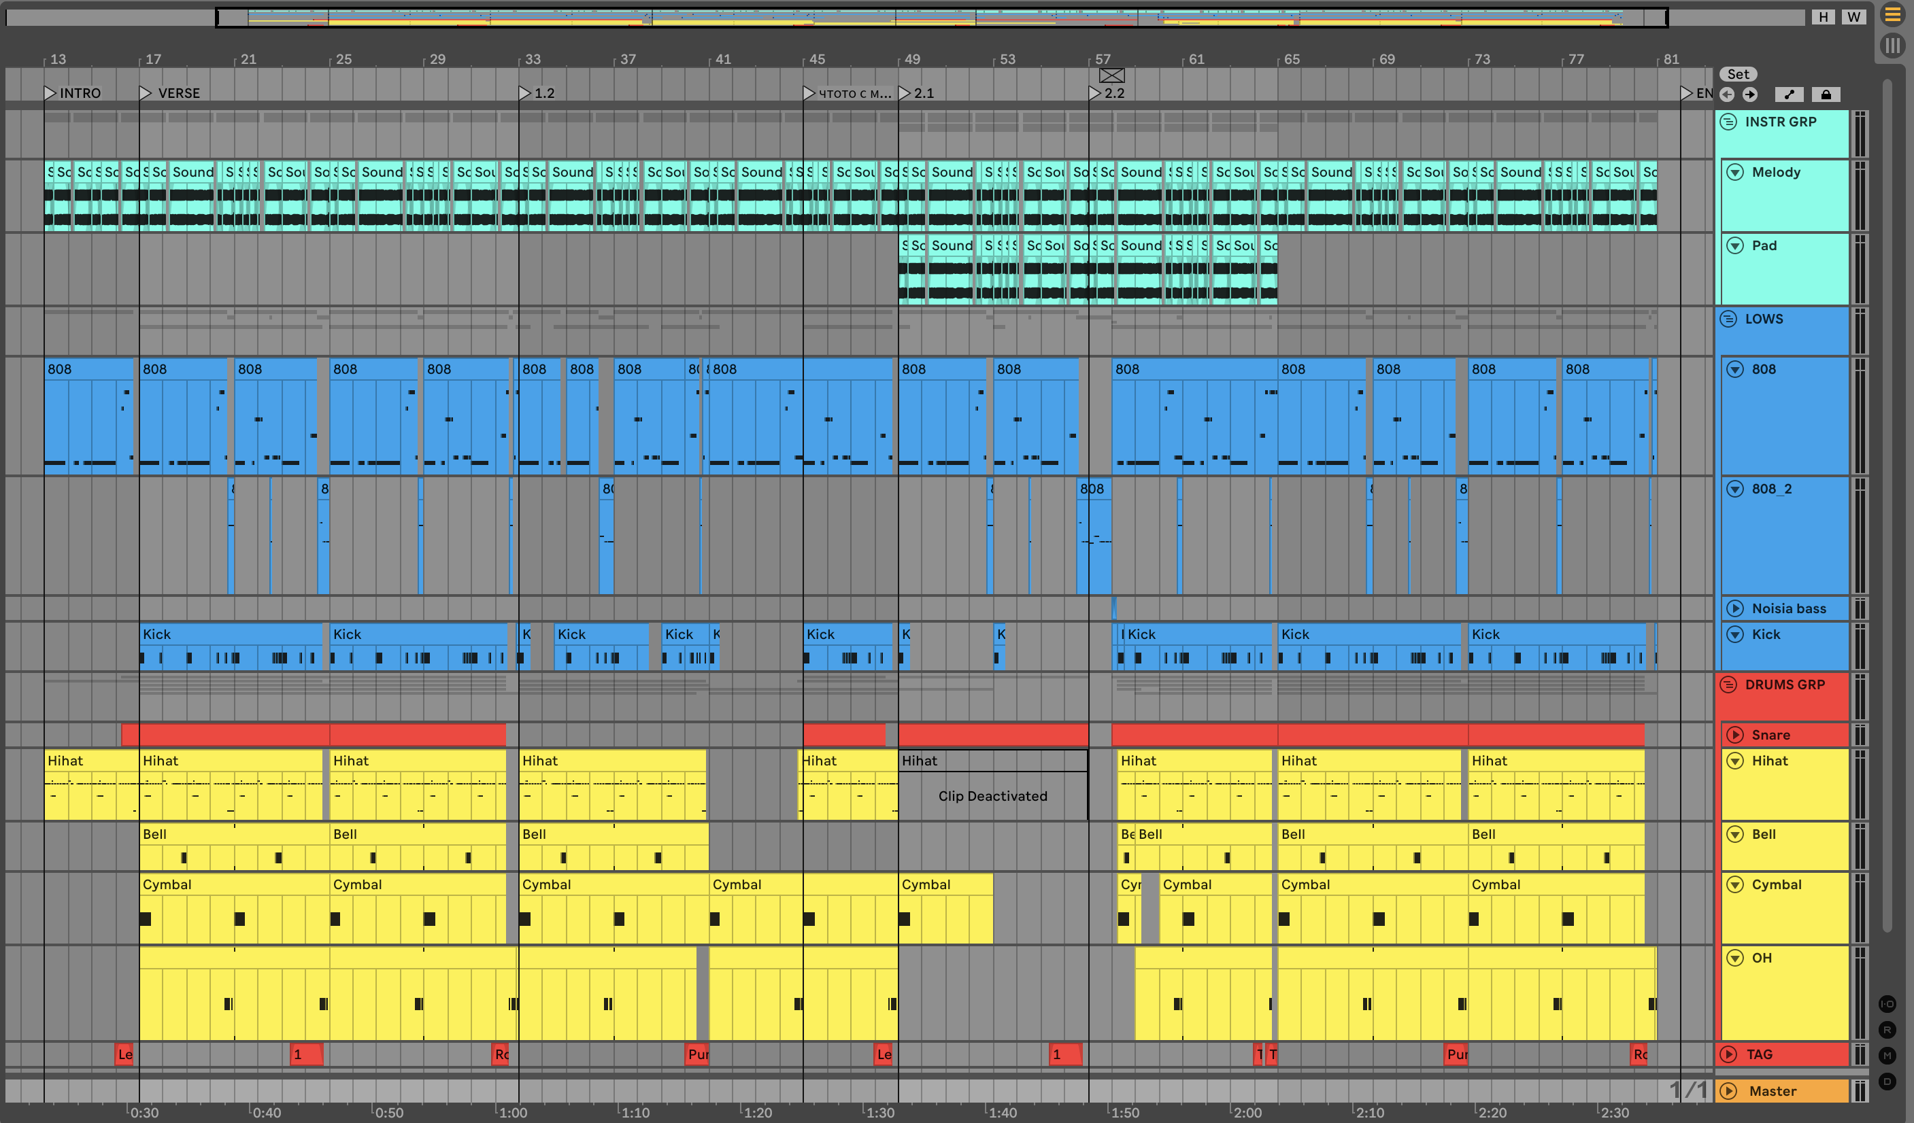Show the In/Out section via I-O button
The image size is (1914, 1123).
point(1887,1004)
